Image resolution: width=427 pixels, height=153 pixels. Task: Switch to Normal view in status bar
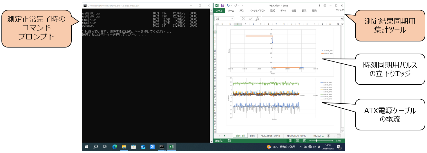pos(290,141)
